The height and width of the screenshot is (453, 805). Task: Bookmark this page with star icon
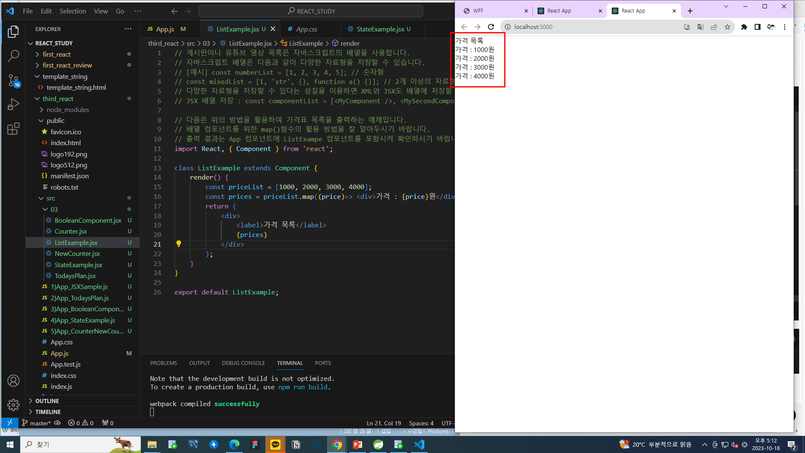point(727,27)
